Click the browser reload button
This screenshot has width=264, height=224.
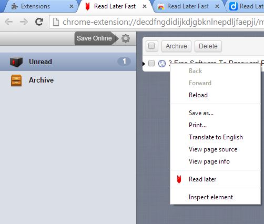click(39, 22)
